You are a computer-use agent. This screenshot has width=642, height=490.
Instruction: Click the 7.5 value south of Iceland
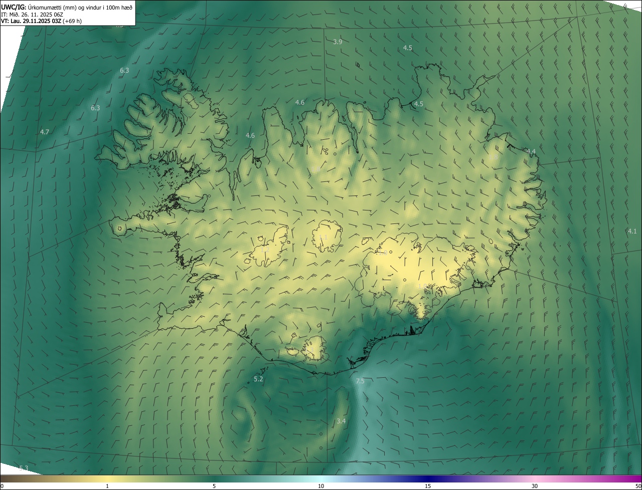[x=360, y=381]
